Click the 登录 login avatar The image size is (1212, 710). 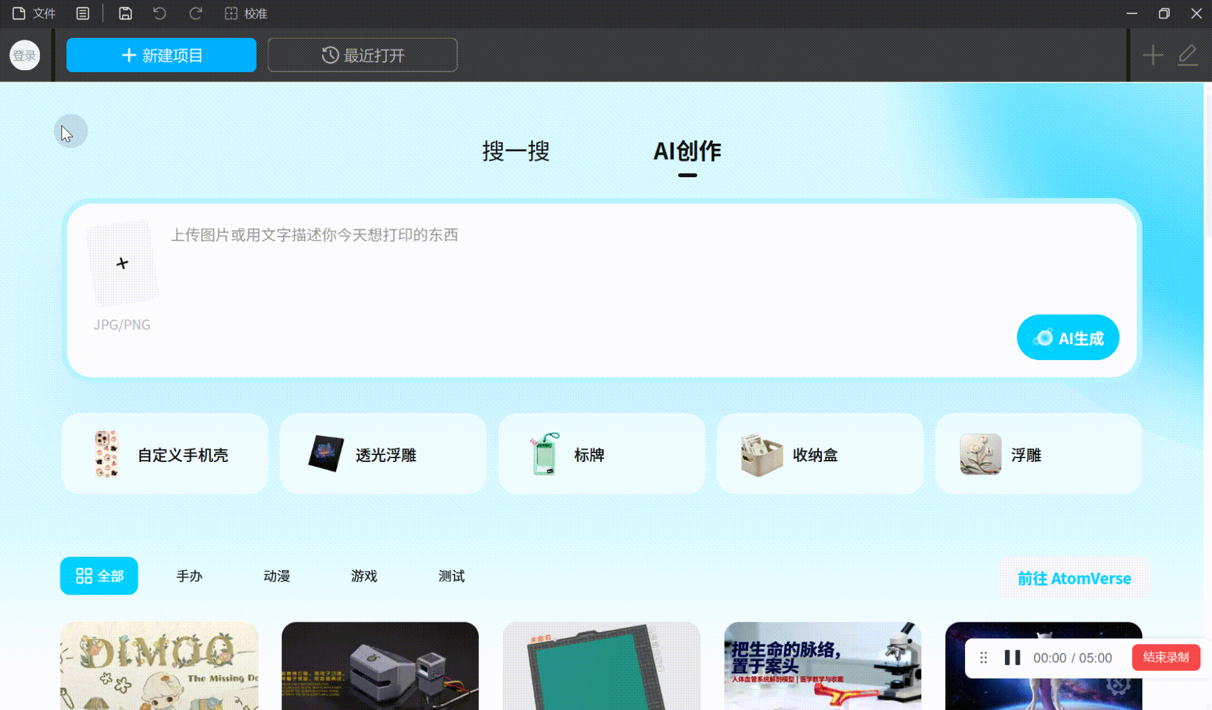[x=24, y=55]
